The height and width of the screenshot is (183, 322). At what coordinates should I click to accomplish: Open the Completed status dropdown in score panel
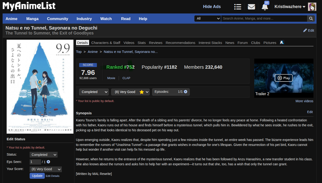(x=94, y=92)
